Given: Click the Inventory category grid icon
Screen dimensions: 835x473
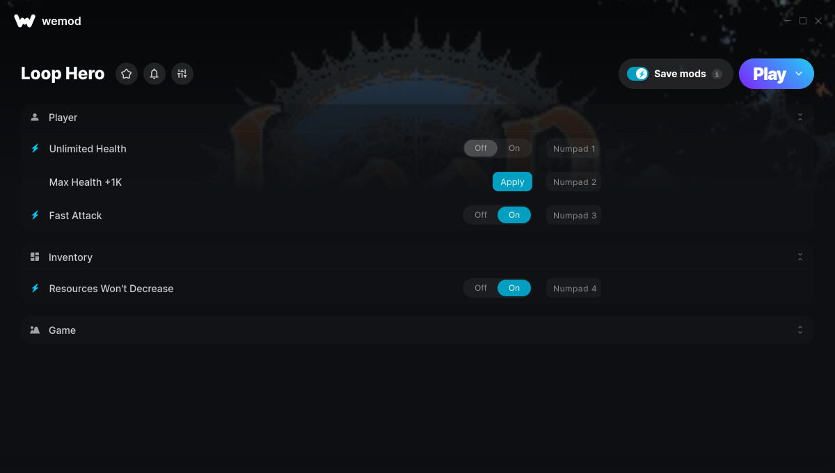Looking at the screenshot, I should [35, 257].
